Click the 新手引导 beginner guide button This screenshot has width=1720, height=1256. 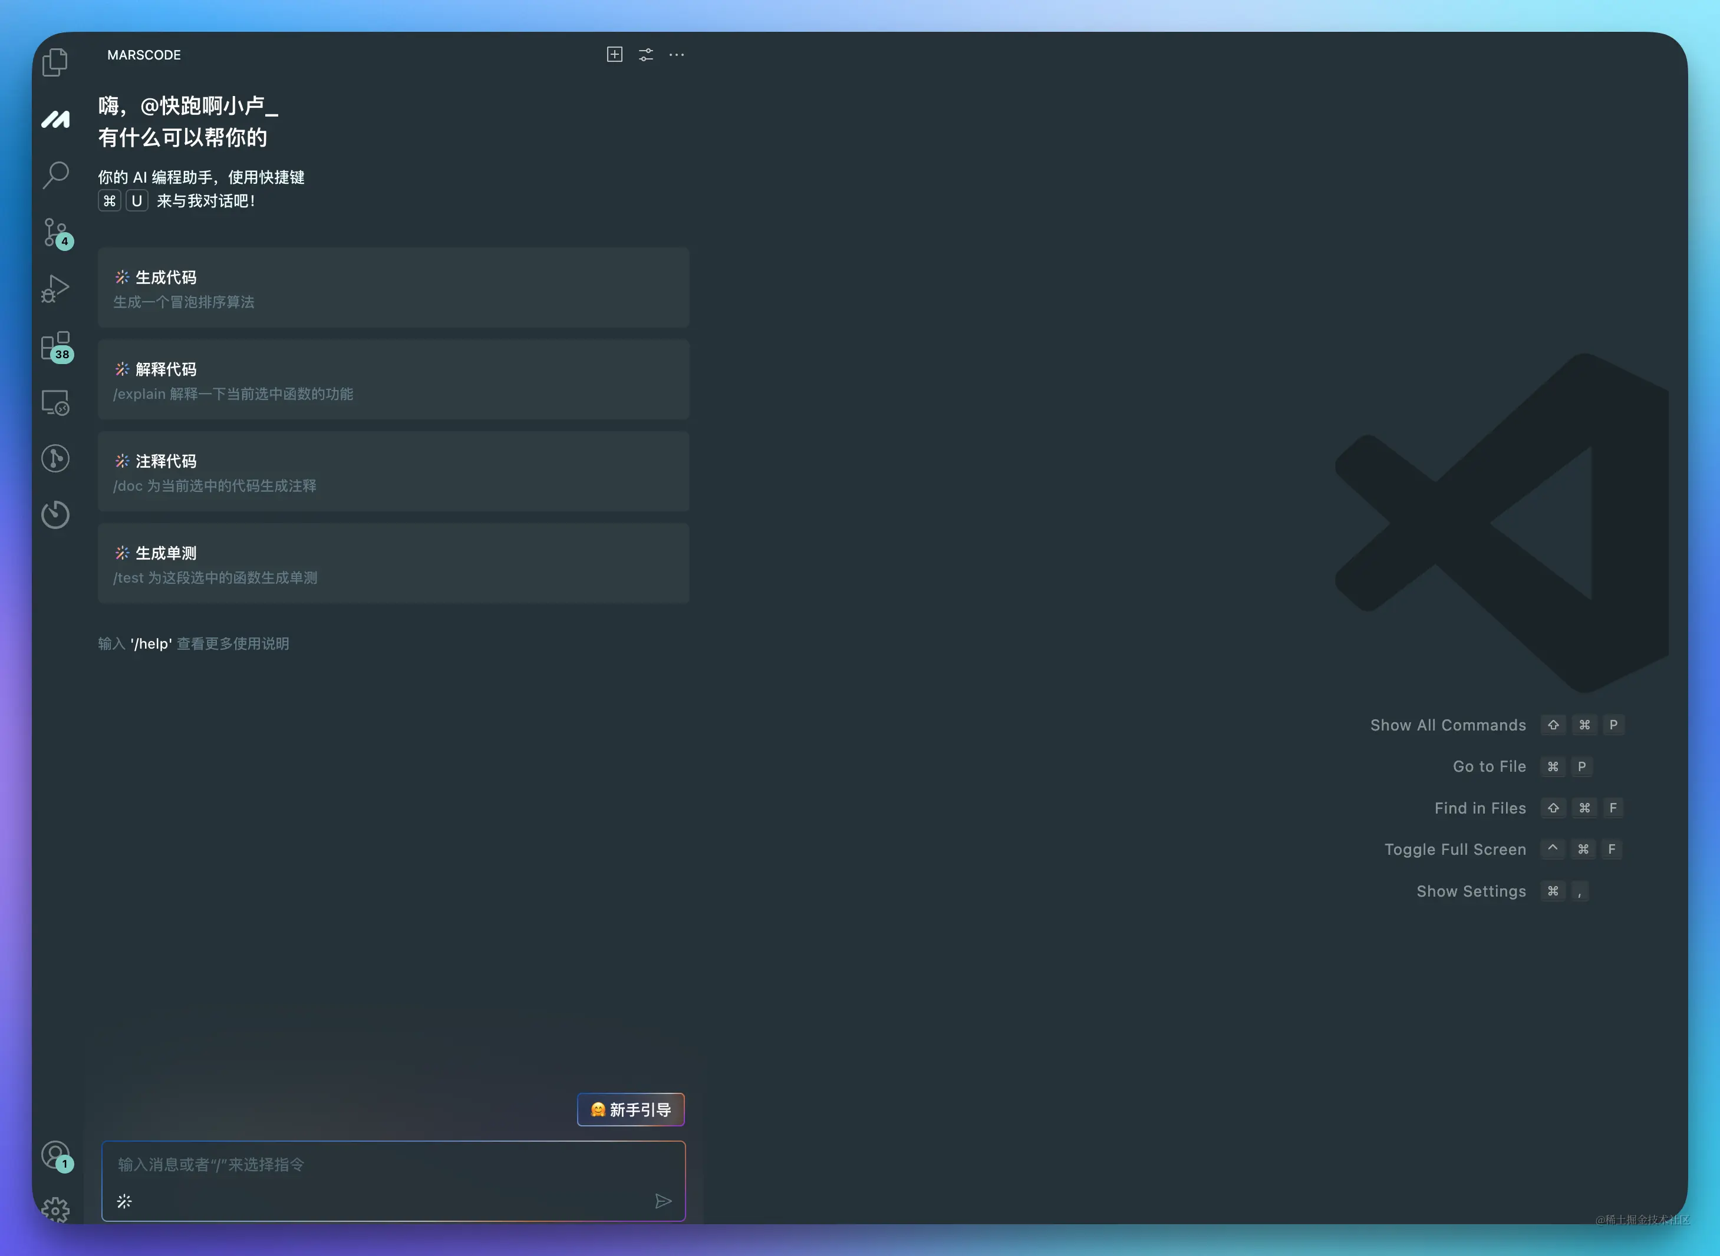[x=631, y=1110]
